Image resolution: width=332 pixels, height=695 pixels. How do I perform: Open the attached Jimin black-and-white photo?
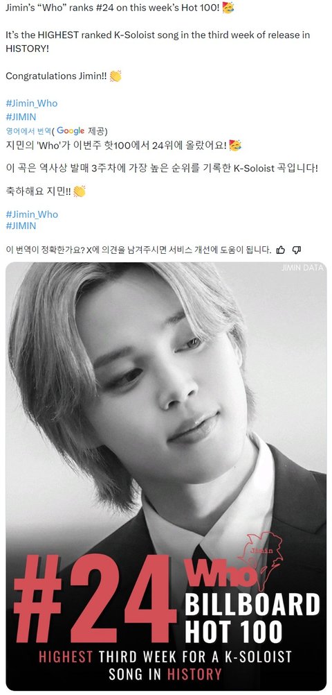click(x=166, y=476)
